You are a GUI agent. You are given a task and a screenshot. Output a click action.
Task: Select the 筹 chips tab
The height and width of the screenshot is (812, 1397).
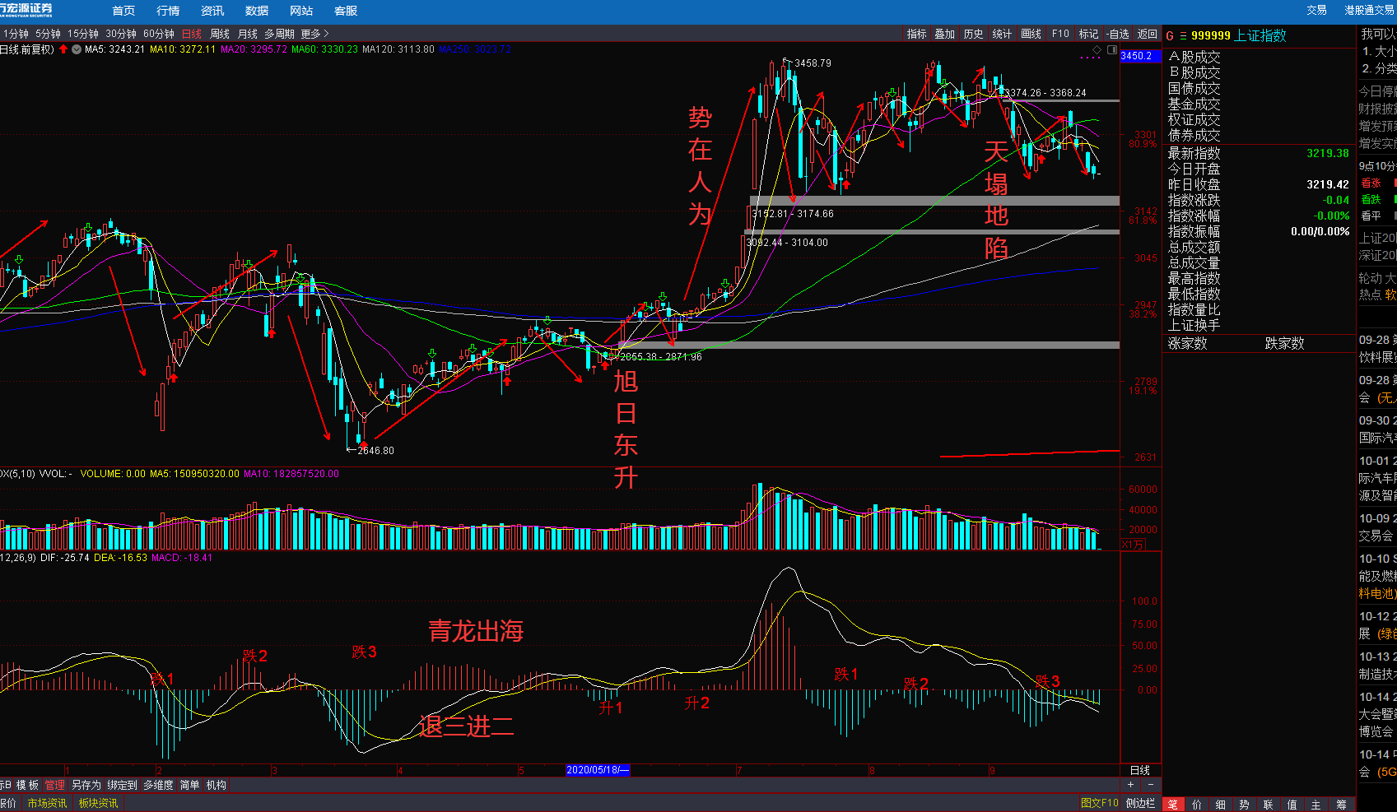click(1341, 804)
